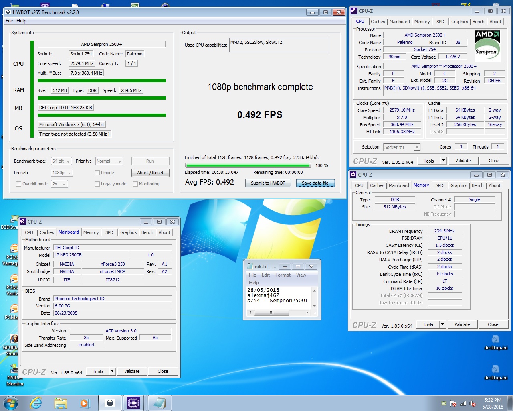Launch Internet Explorer from the taskbar
Viewport: 513px width, 411px height.
pos(36,403)
